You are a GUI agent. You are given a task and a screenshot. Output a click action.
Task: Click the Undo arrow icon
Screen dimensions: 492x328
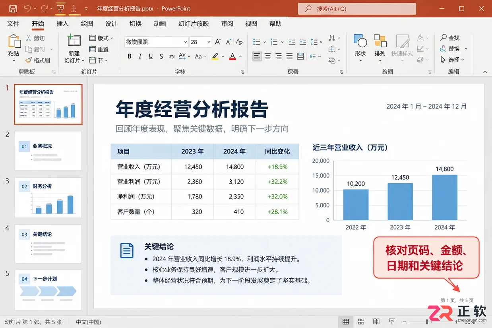(27, 8)
